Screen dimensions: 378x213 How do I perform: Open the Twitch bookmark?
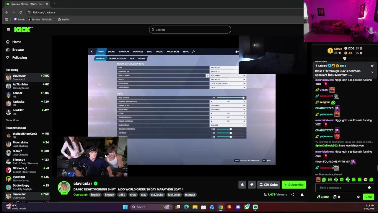pyautogui.click(x=19, y=20)
